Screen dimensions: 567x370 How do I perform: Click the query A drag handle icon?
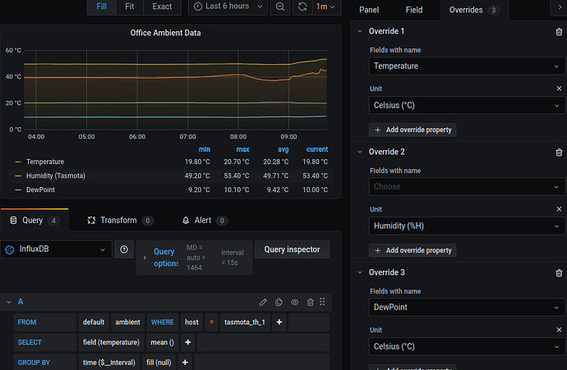(x=322, y=302)
